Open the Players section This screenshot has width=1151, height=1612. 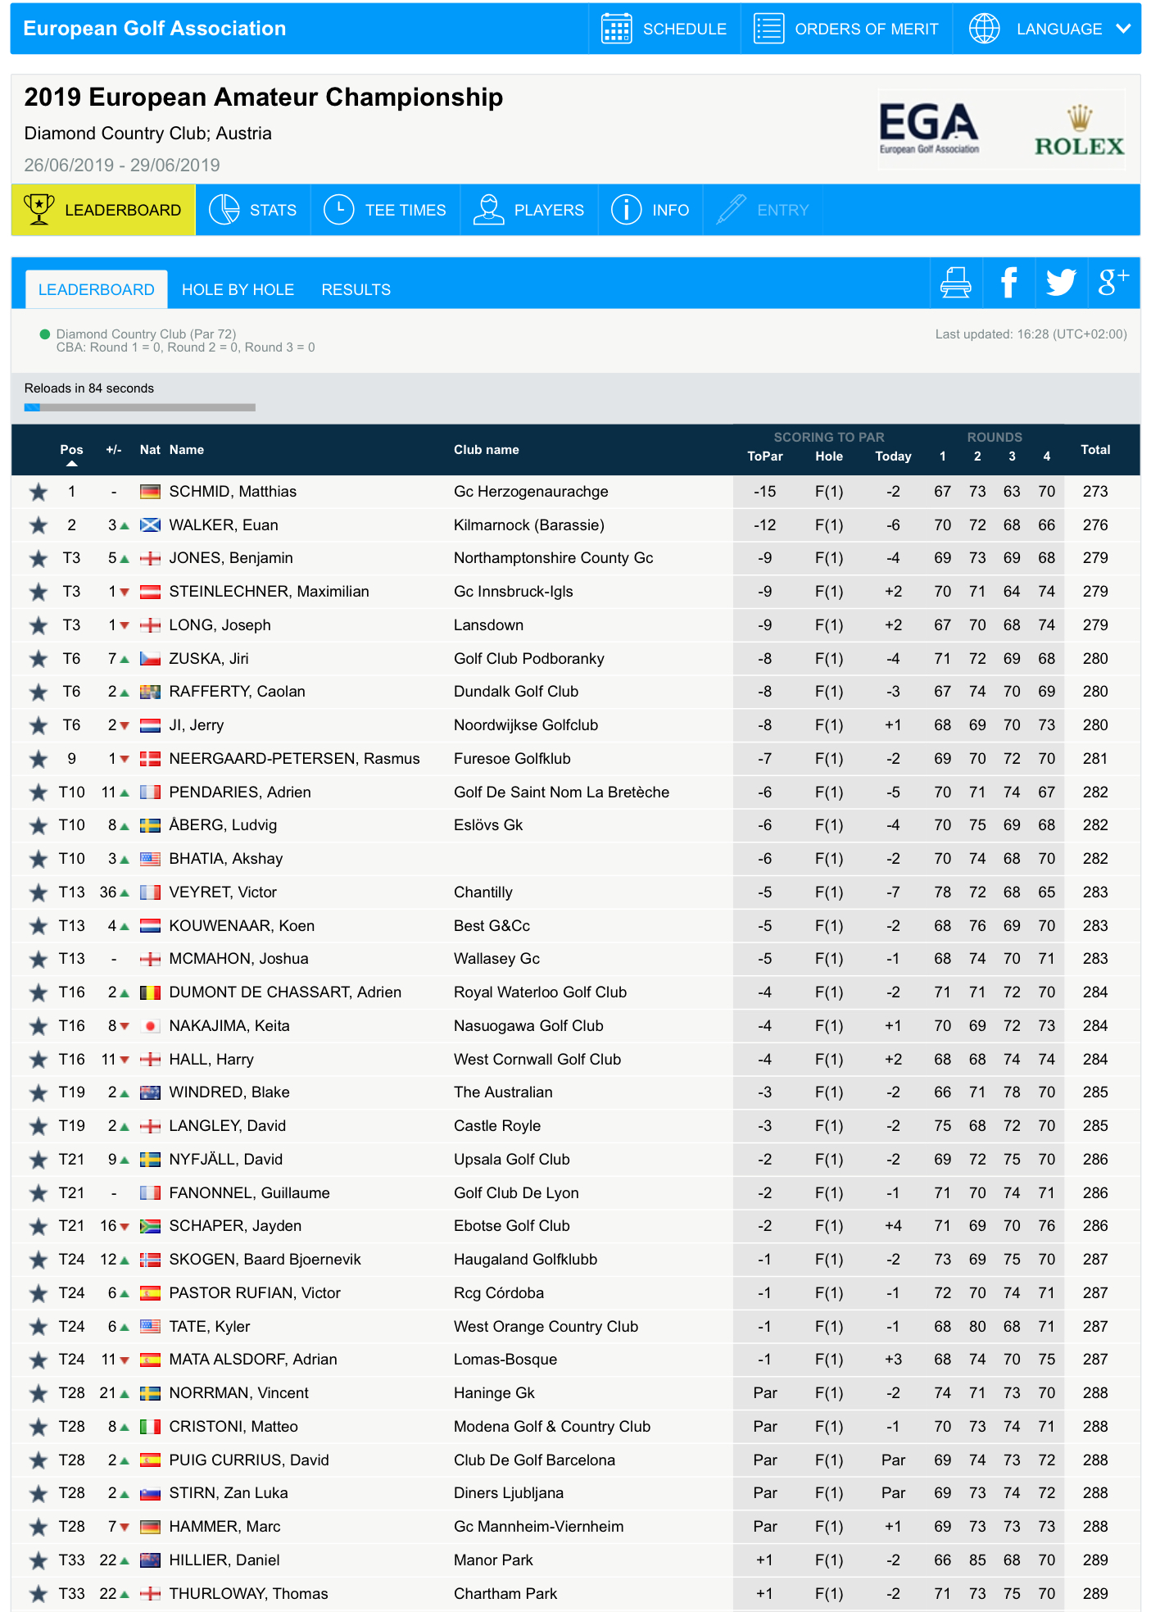pyautogui.click(x=529, y=210)
